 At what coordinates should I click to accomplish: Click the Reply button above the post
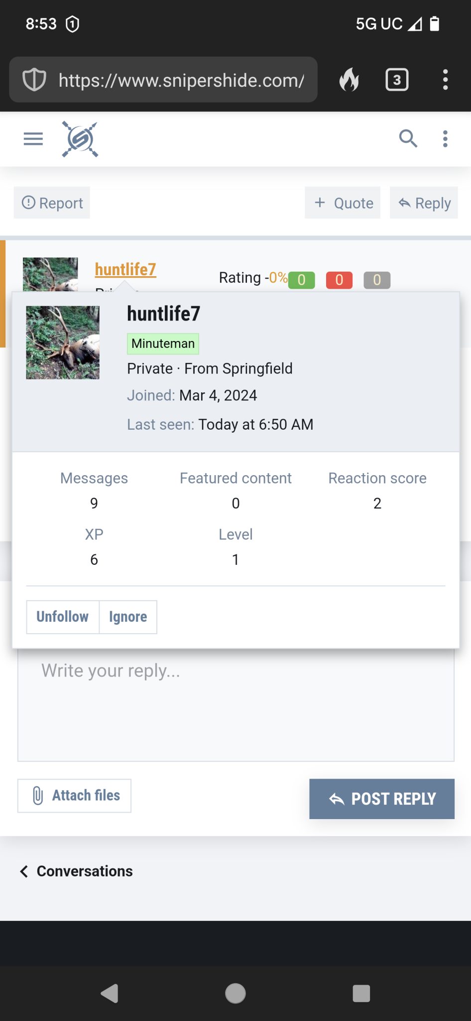tap(424, 203)
